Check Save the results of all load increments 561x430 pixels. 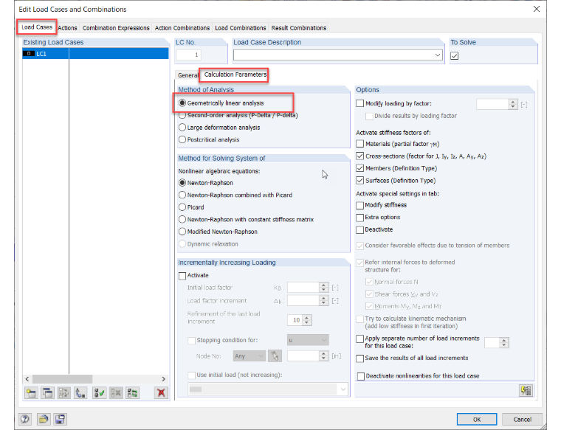[360, 358]
